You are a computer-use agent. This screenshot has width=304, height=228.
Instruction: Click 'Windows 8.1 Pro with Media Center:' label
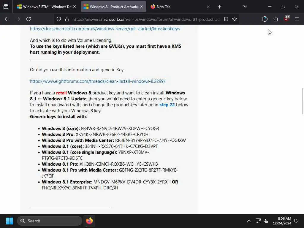(x=80, y=170)
